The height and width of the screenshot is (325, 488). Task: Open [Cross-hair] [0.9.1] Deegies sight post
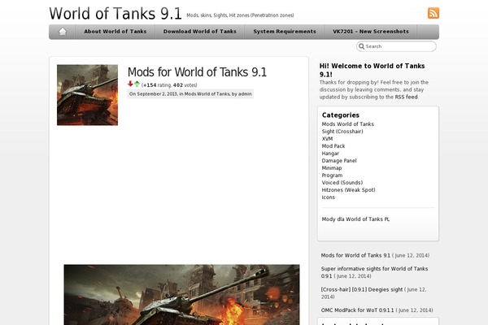coord(362,289)
